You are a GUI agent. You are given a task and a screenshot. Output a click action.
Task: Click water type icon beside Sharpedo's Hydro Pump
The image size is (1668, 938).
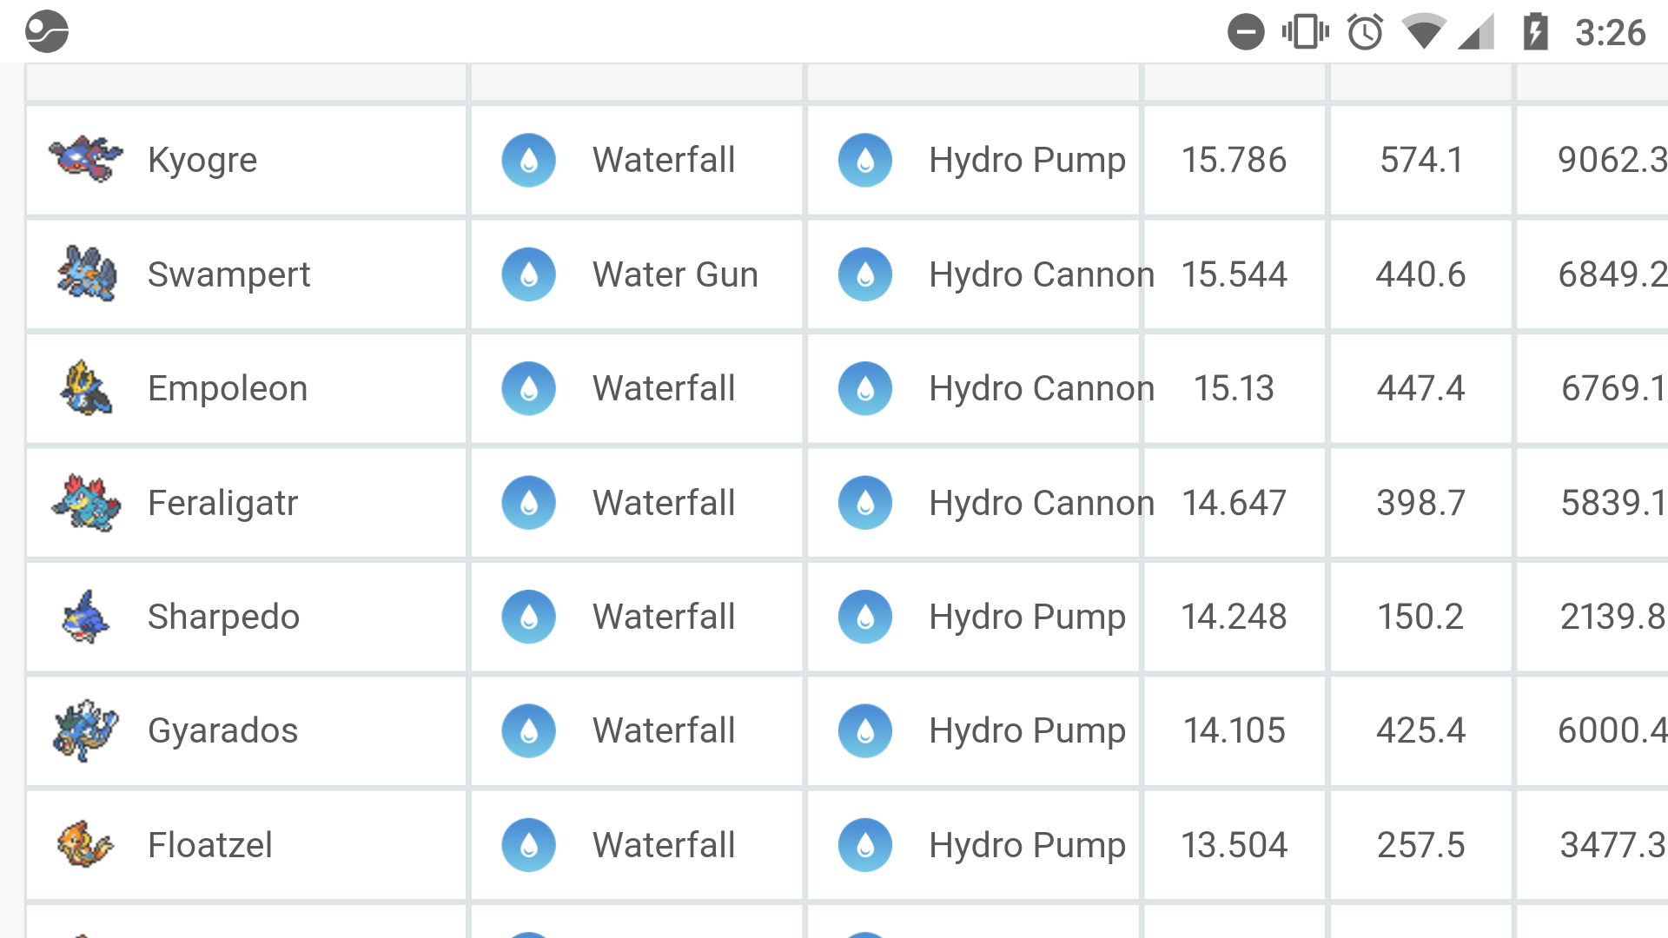pyautogui.click(x=865, y=617)
